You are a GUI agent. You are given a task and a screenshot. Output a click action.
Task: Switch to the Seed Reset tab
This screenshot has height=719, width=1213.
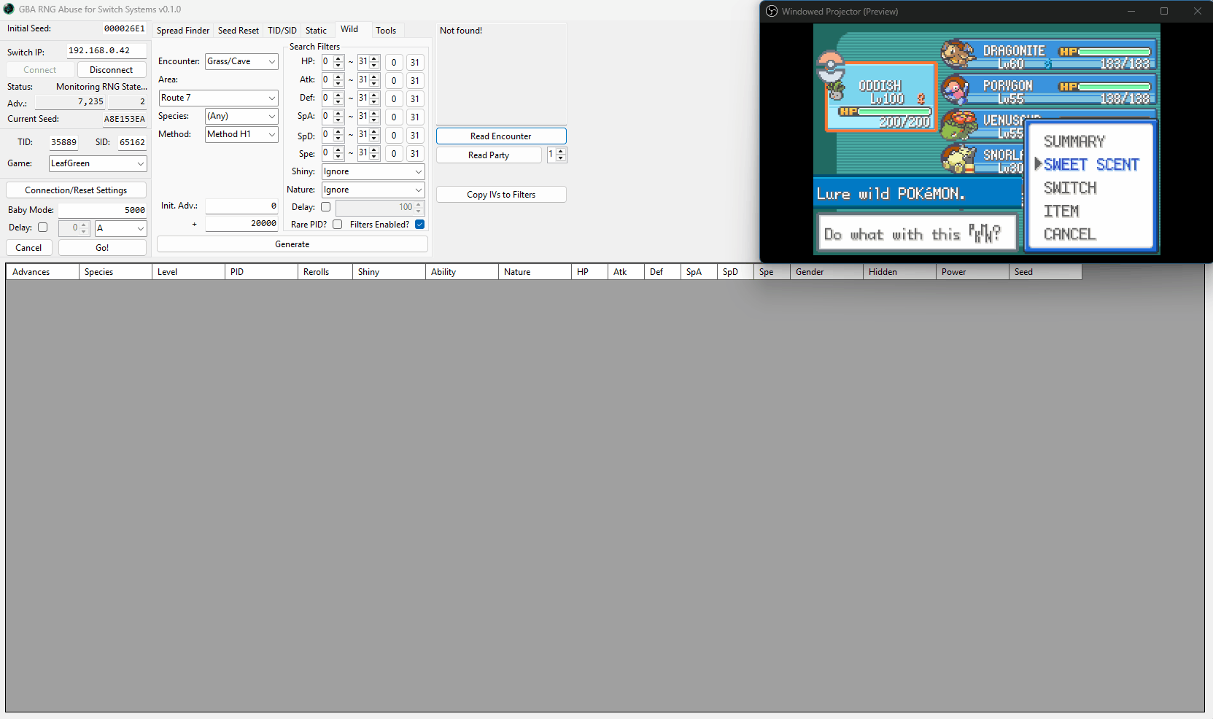(239, 31)
